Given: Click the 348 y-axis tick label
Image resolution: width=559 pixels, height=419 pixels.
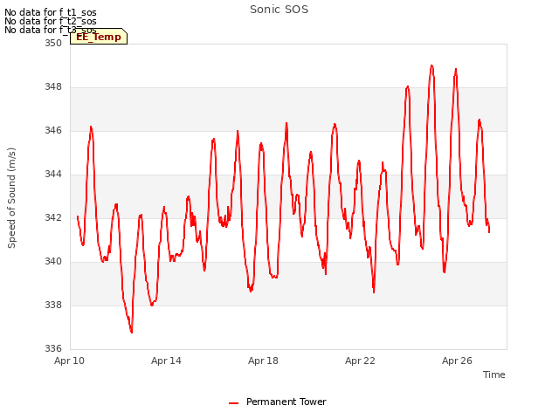Looking at the screenshot, I should [53, 87].
